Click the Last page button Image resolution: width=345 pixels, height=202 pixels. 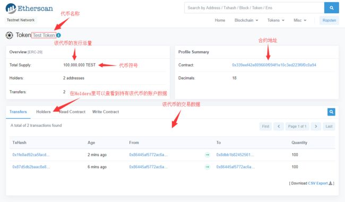329,126
